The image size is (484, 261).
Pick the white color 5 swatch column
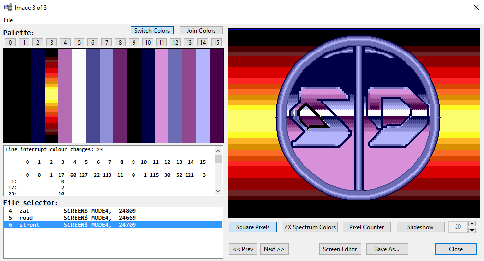[79, 96]
